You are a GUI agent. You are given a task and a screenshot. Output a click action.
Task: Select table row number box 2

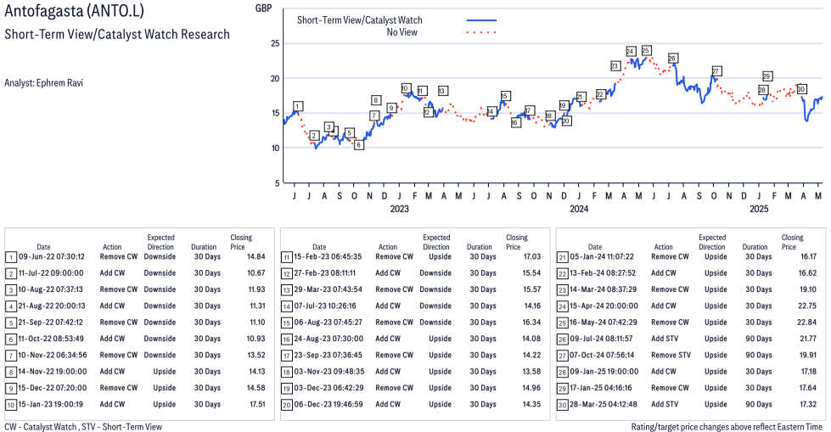click(11, 274)
